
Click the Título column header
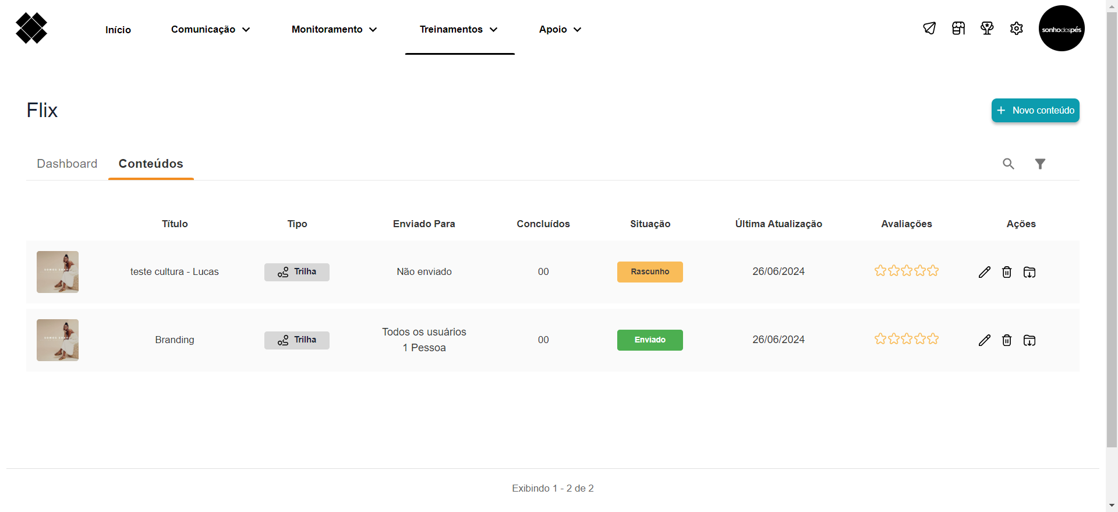pyautogui.click(x=175, y=224)
